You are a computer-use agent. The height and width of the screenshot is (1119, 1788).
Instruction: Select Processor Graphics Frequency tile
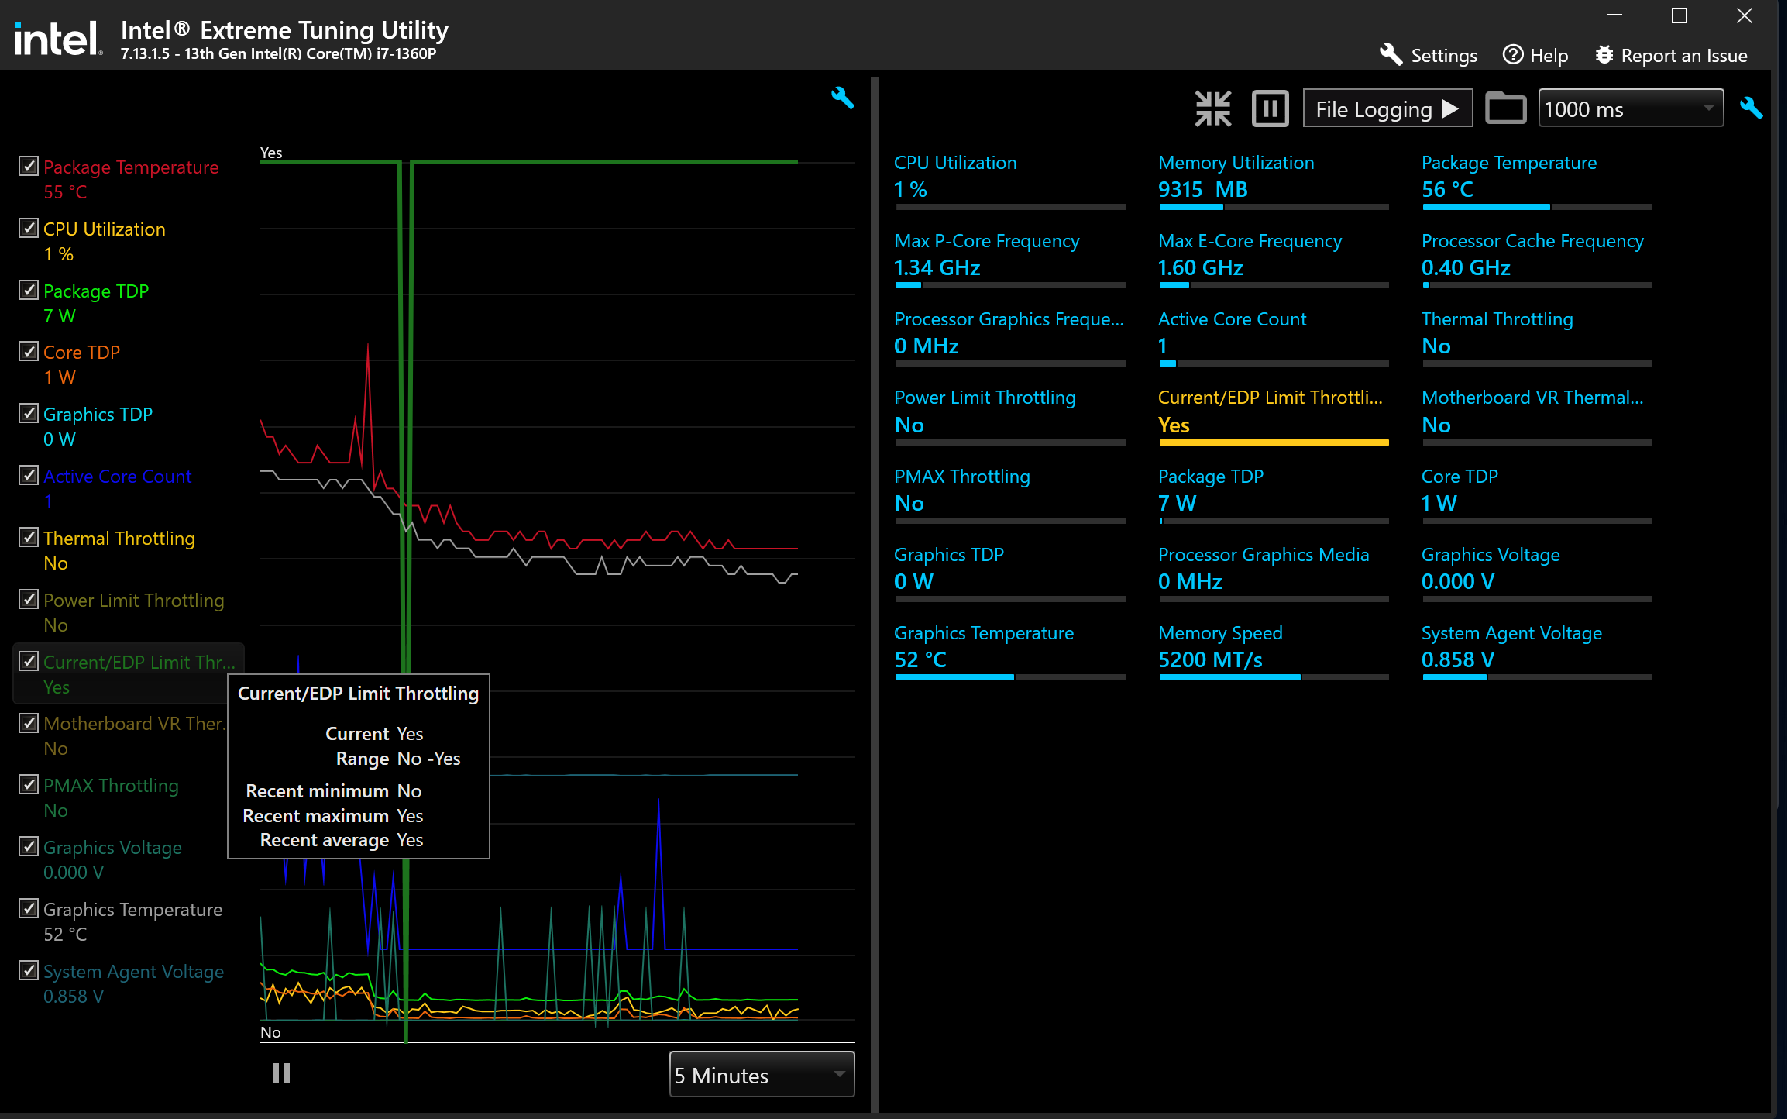click(x=1009, y=338)
